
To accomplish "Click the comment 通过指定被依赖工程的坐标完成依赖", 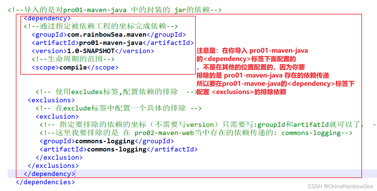I will pos(101,27).
